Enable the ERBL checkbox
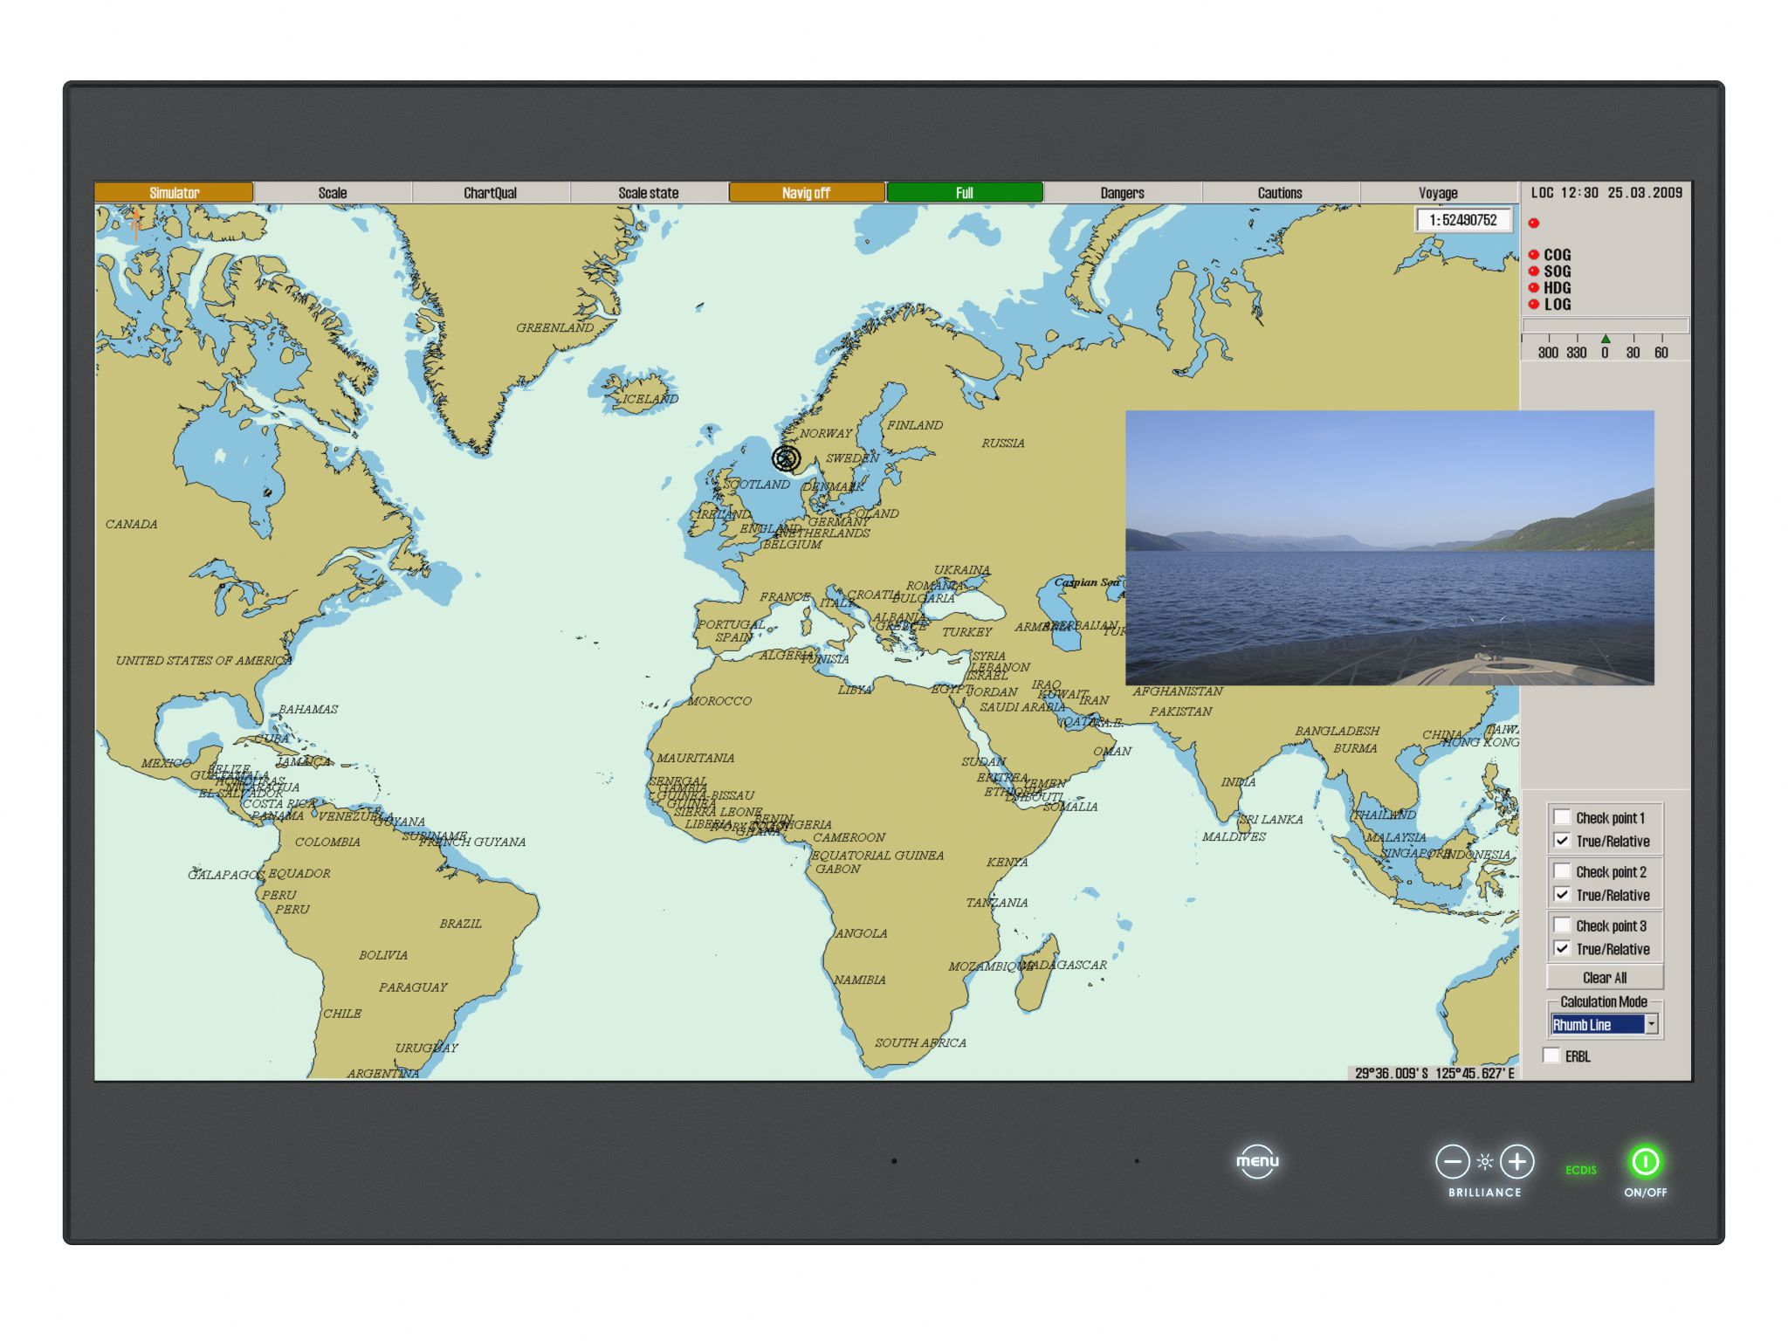The height and width of the screenshot is (1341, 1788). 1551,1056
